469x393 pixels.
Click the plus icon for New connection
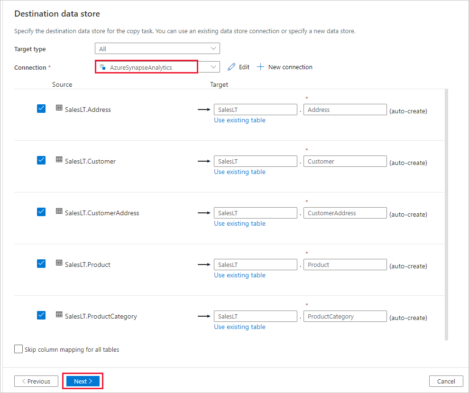click(x=260, y=66)
